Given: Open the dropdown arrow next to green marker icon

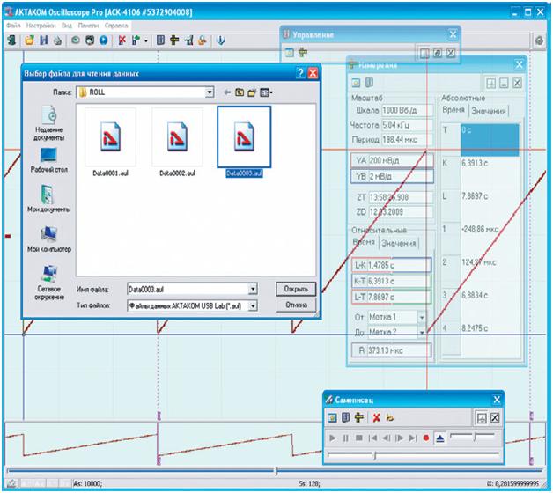Looking at the screenshot, I should (x=146, y=40).
